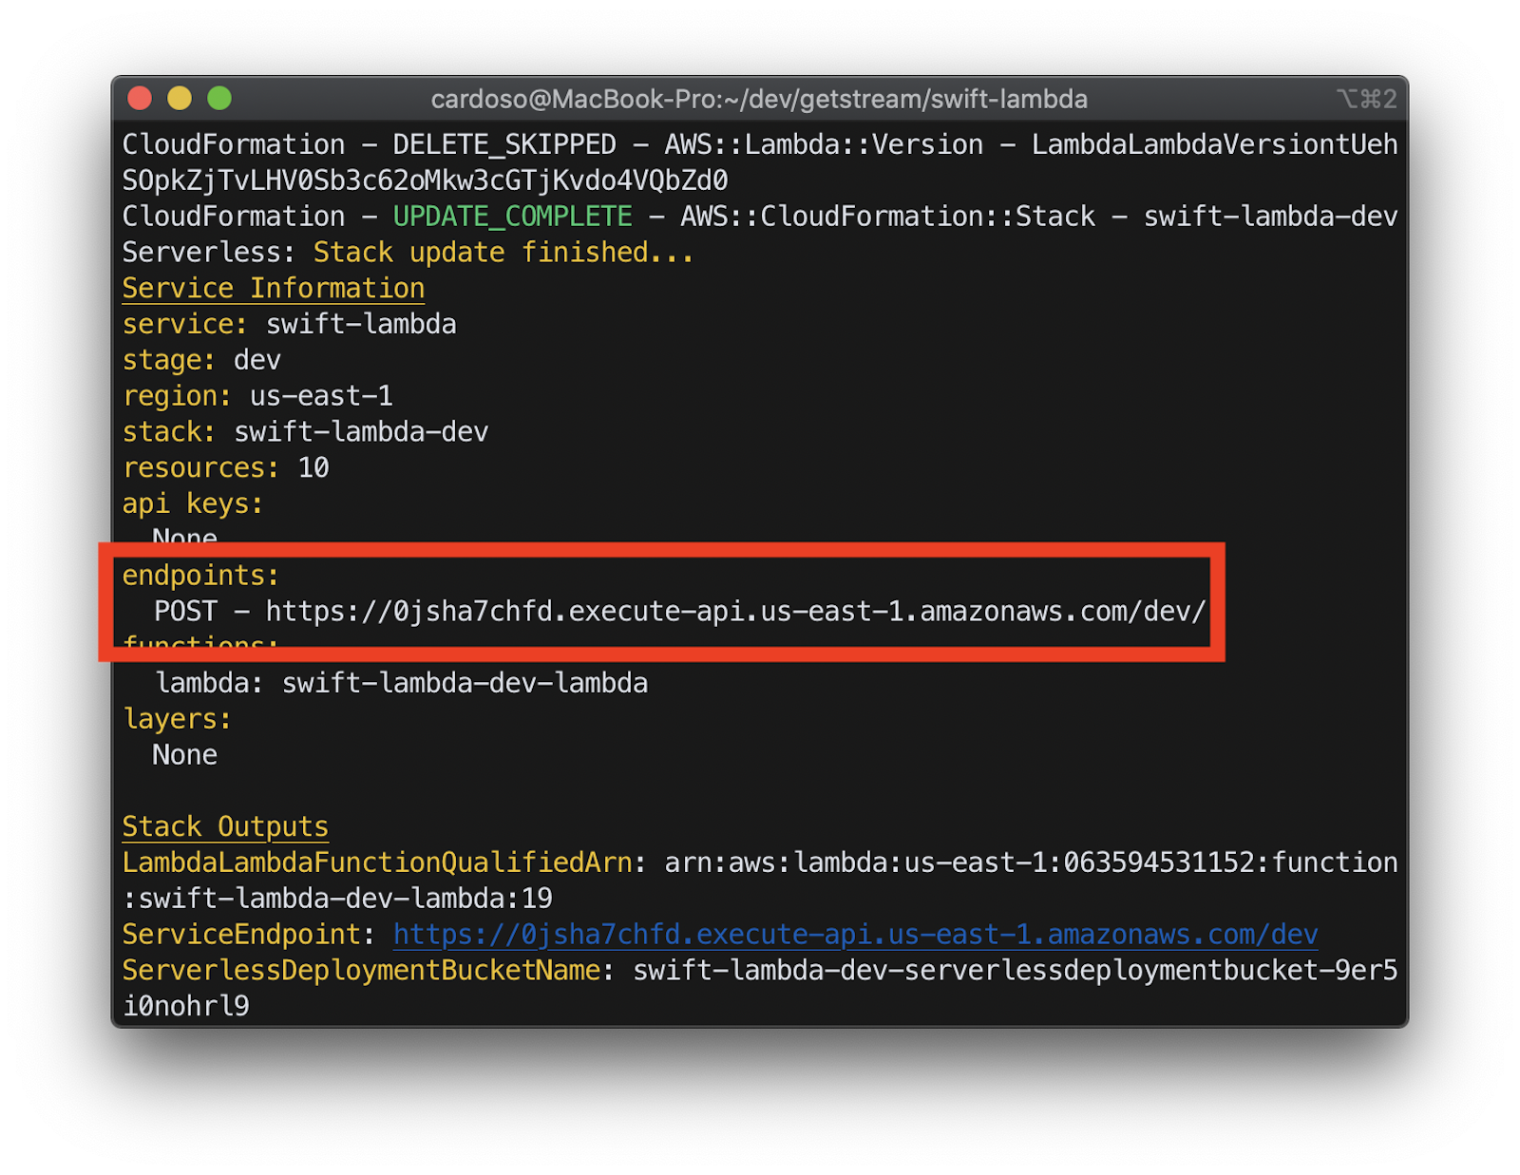This screenshot has width=1520, height=1175.
Task: Click the ⌥⌘2 indicator in title bar
Action: click(x=1365, y=98)
